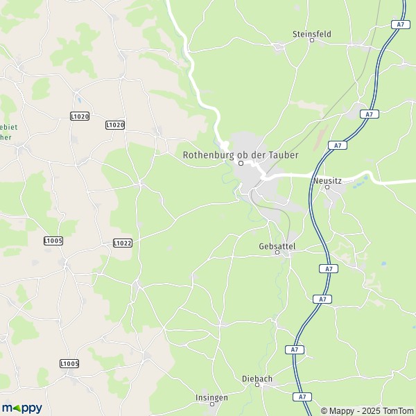Select the L1005 shield near bottom
Image resolution: width=416 pixels, height=416 pixels.
coord(69,364)
